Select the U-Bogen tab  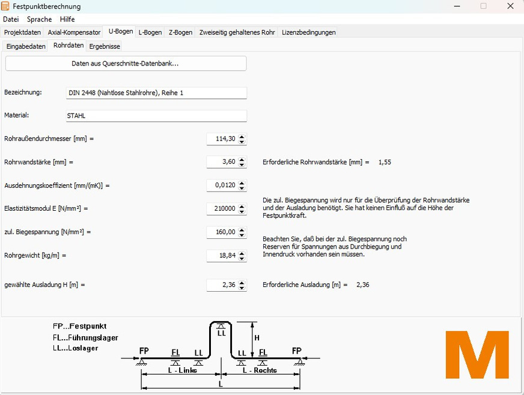point(121,31)
